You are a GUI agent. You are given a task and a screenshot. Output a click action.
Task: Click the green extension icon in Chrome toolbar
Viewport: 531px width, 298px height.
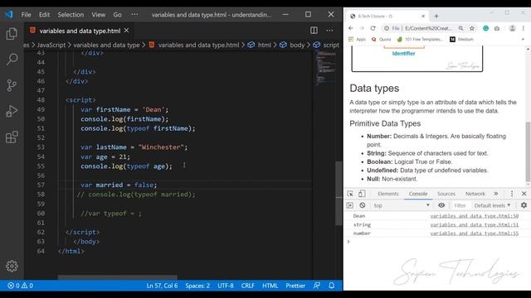pyautogui.click(x=486, y=28)
